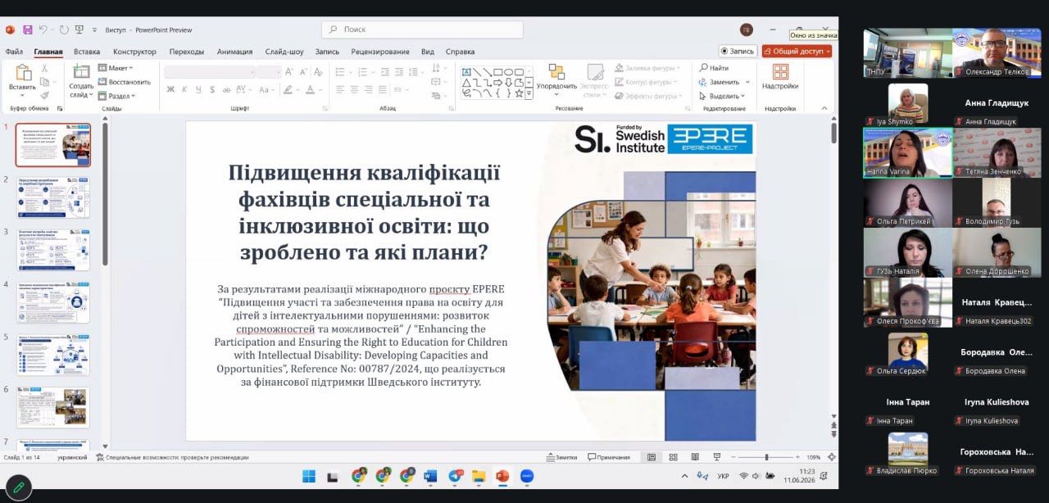Click the Cut scissors icon
This screenshot has height=503, width=1049.
click(44, 69)
